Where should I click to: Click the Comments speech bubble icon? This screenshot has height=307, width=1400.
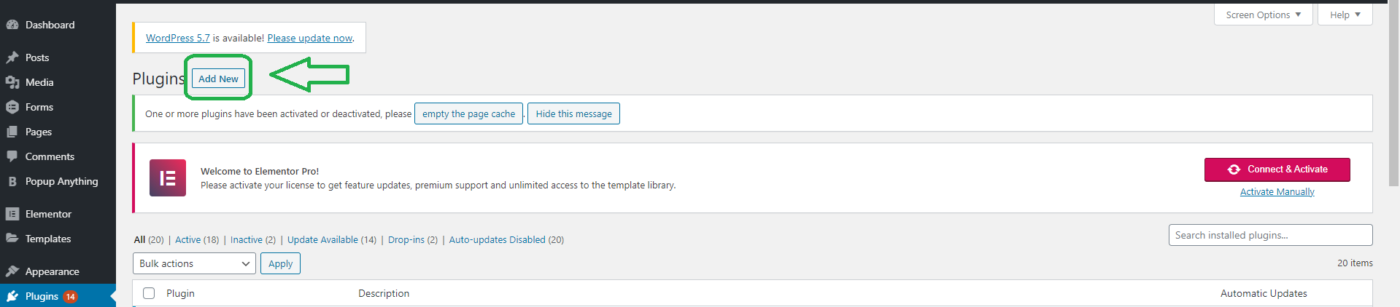tap(12, 156)
